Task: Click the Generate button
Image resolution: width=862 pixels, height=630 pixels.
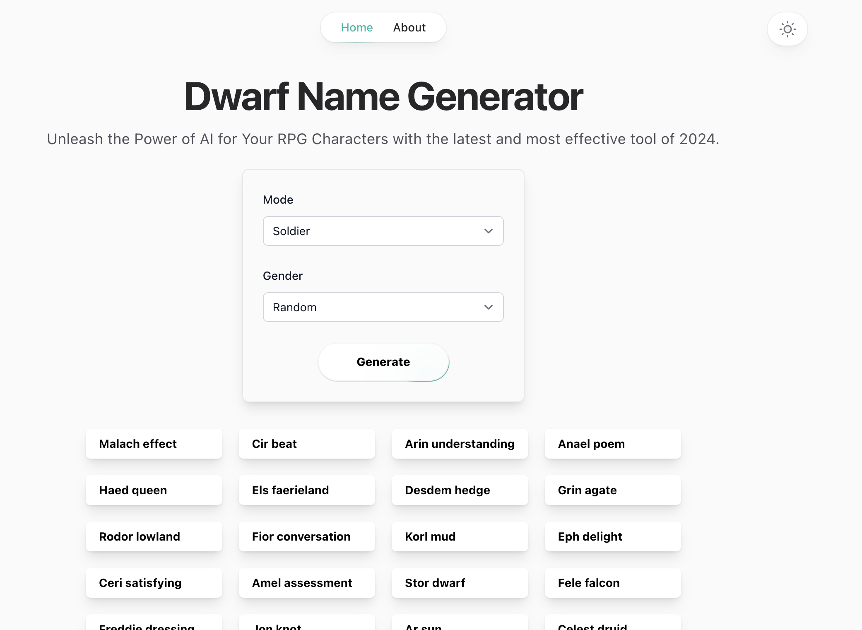Action: pyautogui.click(x=383, y=362)
